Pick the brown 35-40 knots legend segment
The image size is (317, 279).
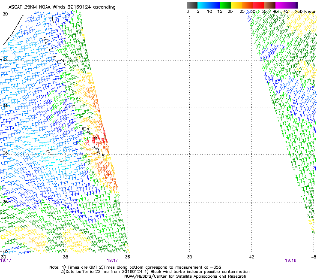tap(270, 5)
